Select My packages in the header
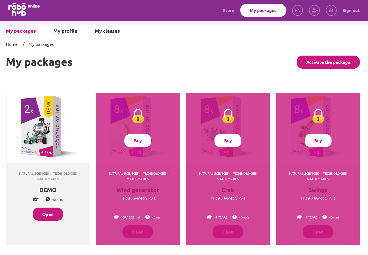 click(263, 10)
